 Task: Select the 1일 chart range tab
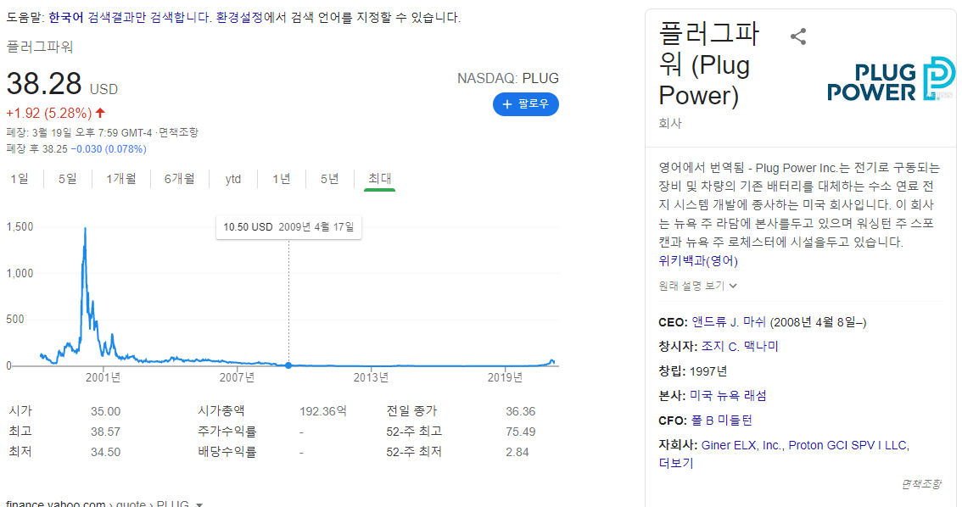[20, 179]
